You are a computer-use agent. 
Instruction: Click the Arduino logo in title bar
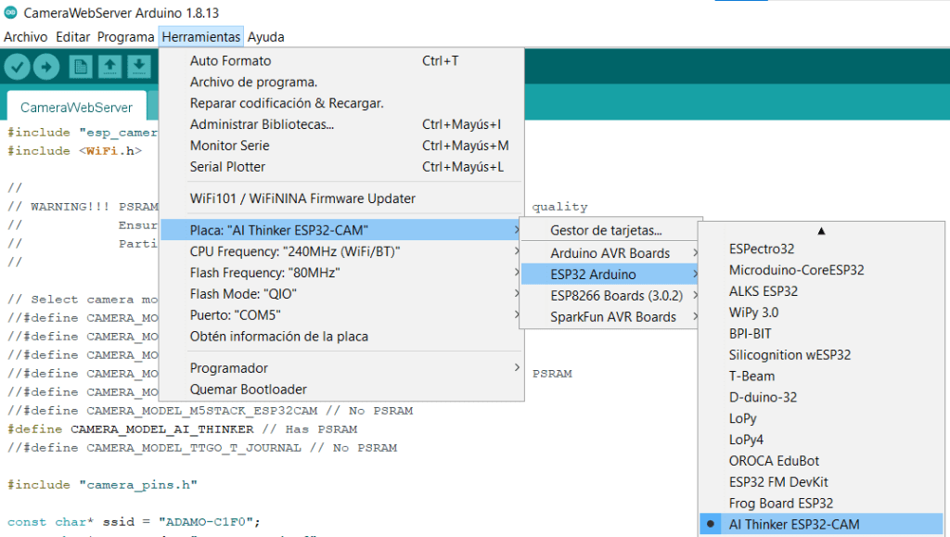pyautogui.click(x=10, y=14)
